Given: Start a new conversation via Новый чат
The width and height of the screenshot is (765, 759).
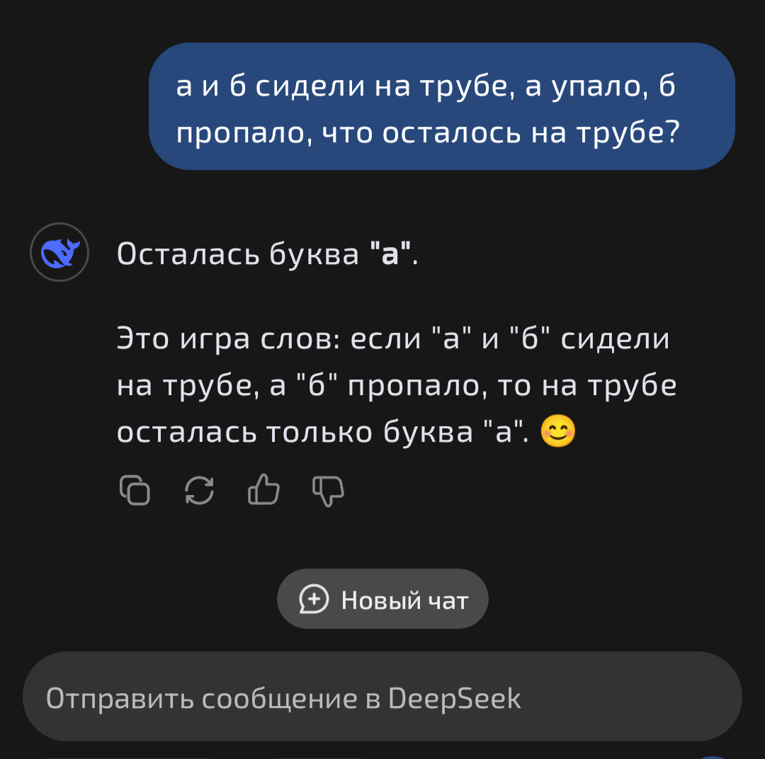Looking at the screenshot, I should point(382,598).
